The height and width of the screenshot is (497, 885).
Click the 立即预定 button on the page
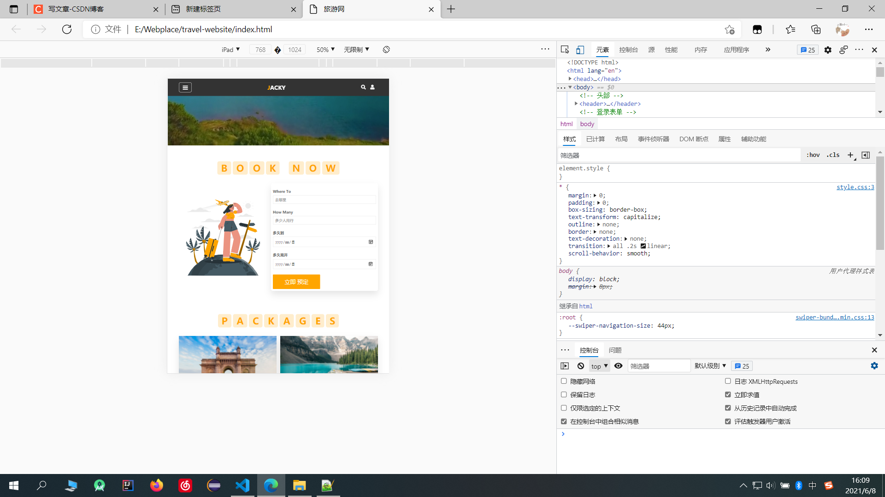pos(296,282)
